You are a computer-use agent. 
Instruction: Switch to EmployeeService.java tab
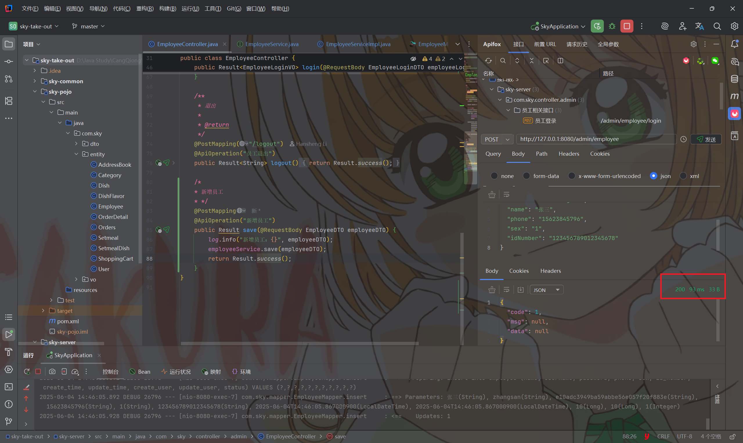click(x=272, y=44)
